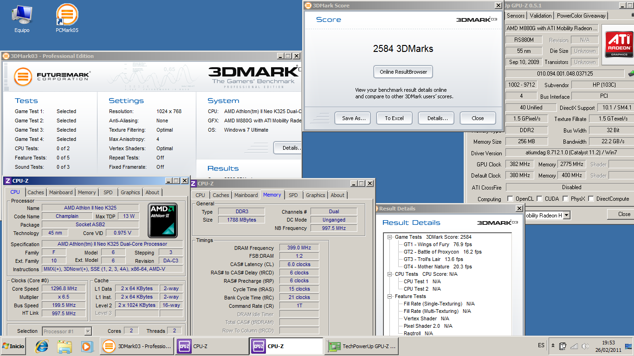Click the Online ResultBrowser button
The width and height of the screenshot is (634, 356).
403,72
